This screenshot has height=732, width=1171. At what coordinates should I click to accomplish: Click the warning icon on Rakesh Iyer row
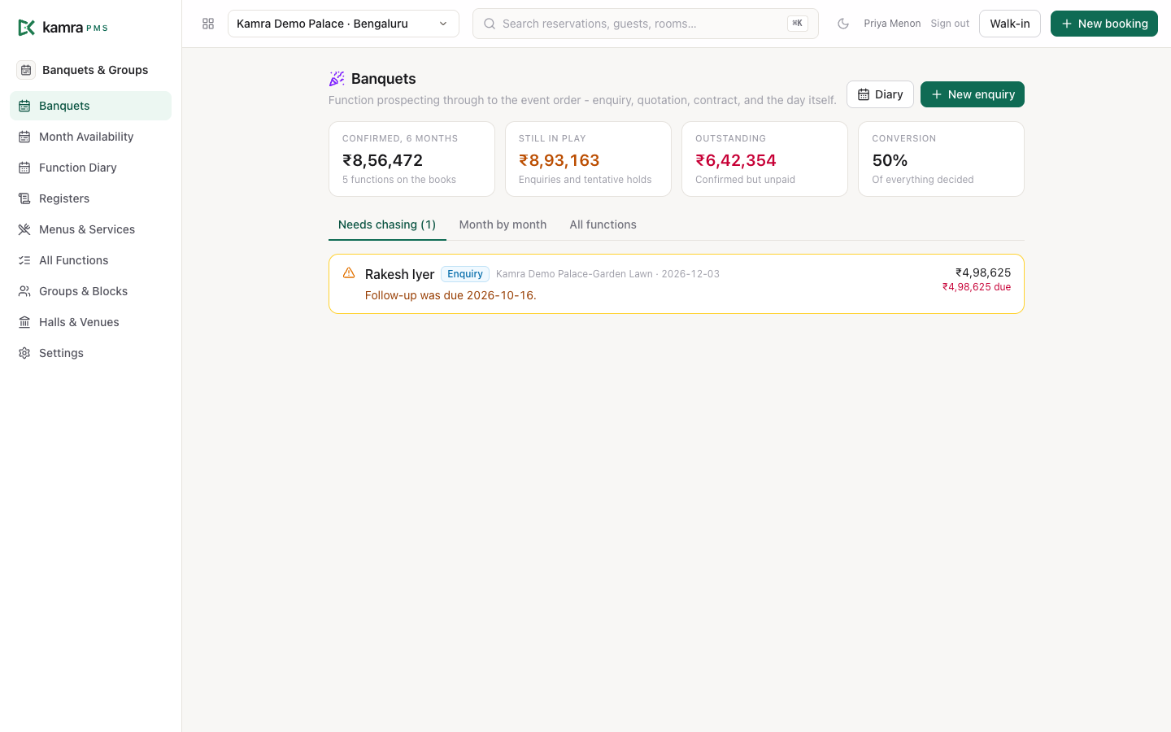[x=349, y=273]
